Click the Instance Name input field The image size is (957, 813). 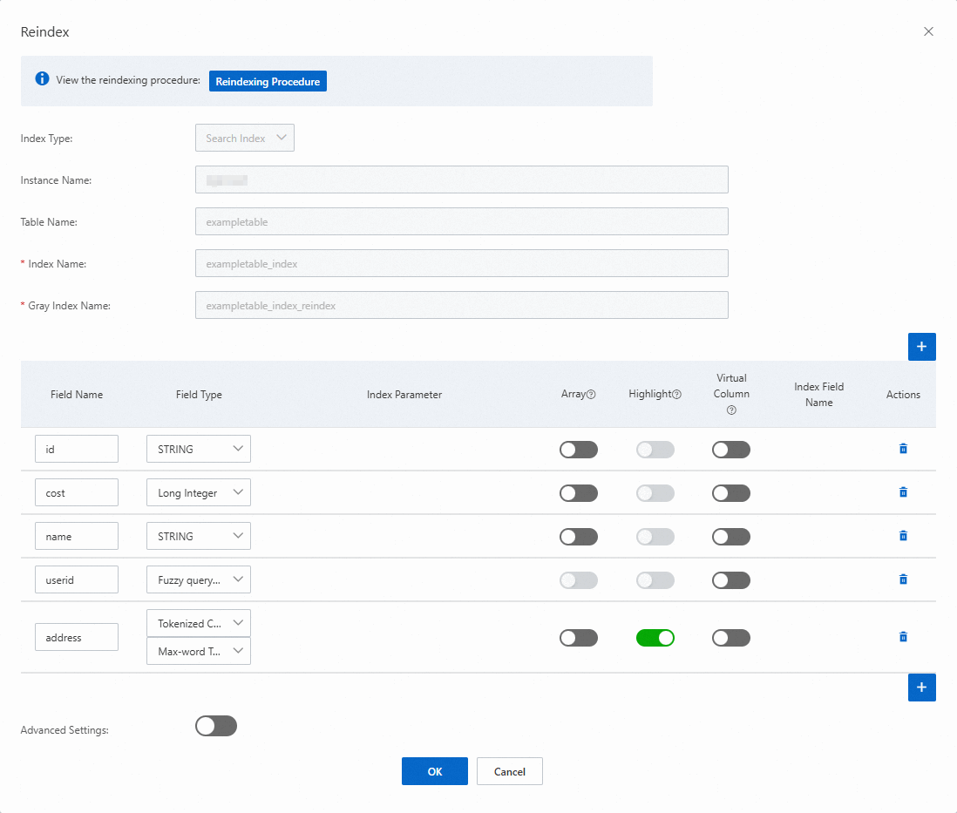point(461,180)
